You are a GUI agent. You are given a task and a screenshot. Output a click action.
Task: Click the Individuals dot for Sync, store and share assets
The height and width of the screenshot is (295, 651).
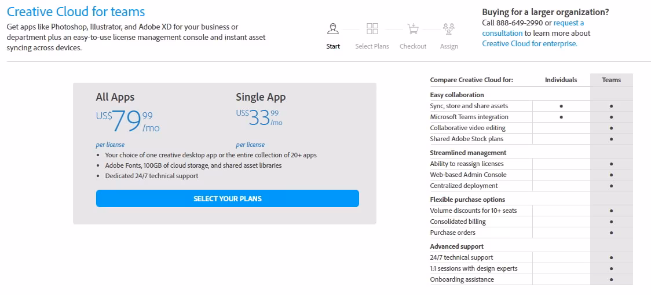561,106
